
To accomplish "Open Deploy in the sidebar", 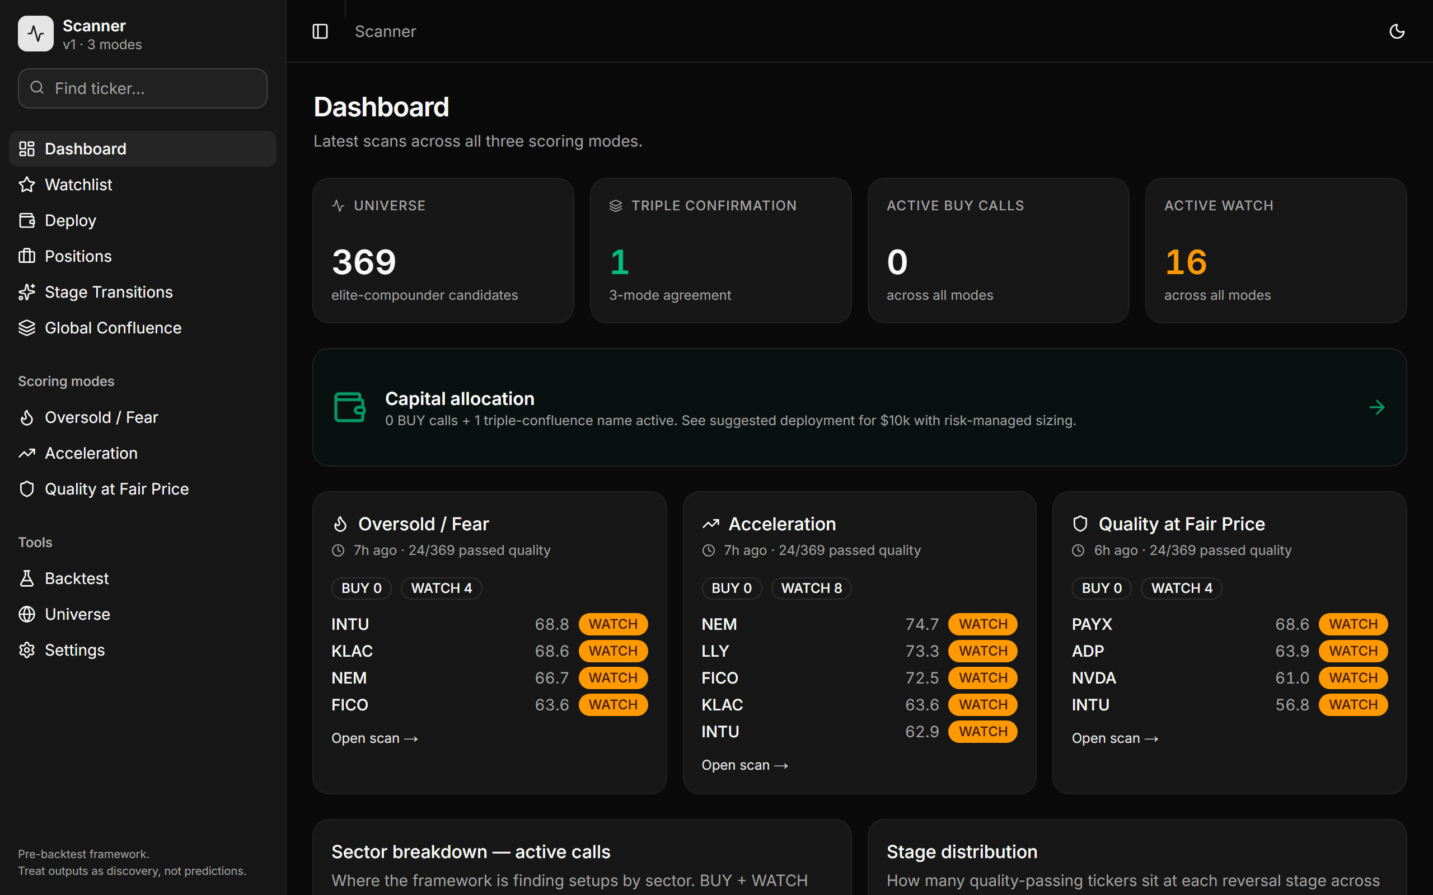I will 142,220.
